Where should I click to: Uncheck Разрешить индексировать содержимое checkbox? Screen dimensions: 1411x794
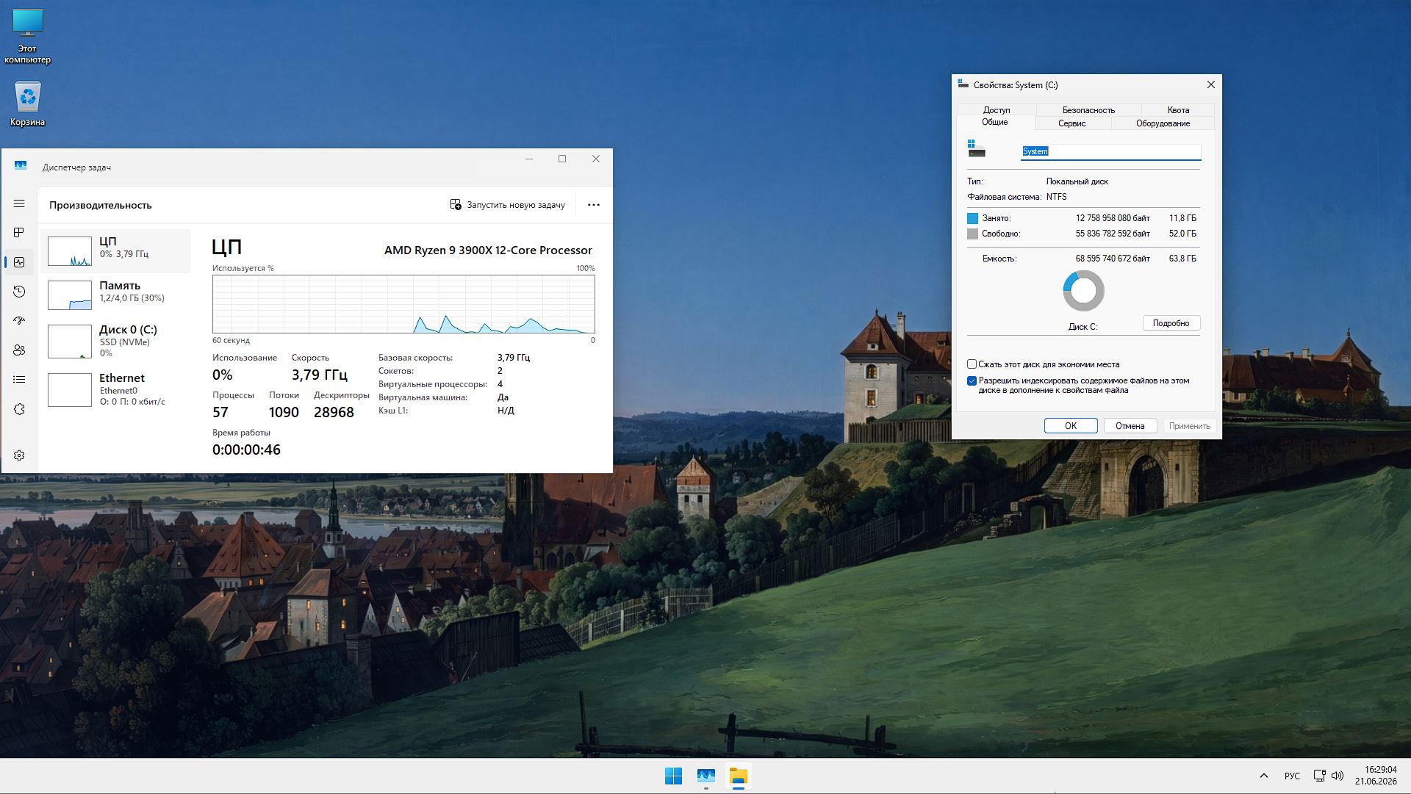tap(972, 380)
